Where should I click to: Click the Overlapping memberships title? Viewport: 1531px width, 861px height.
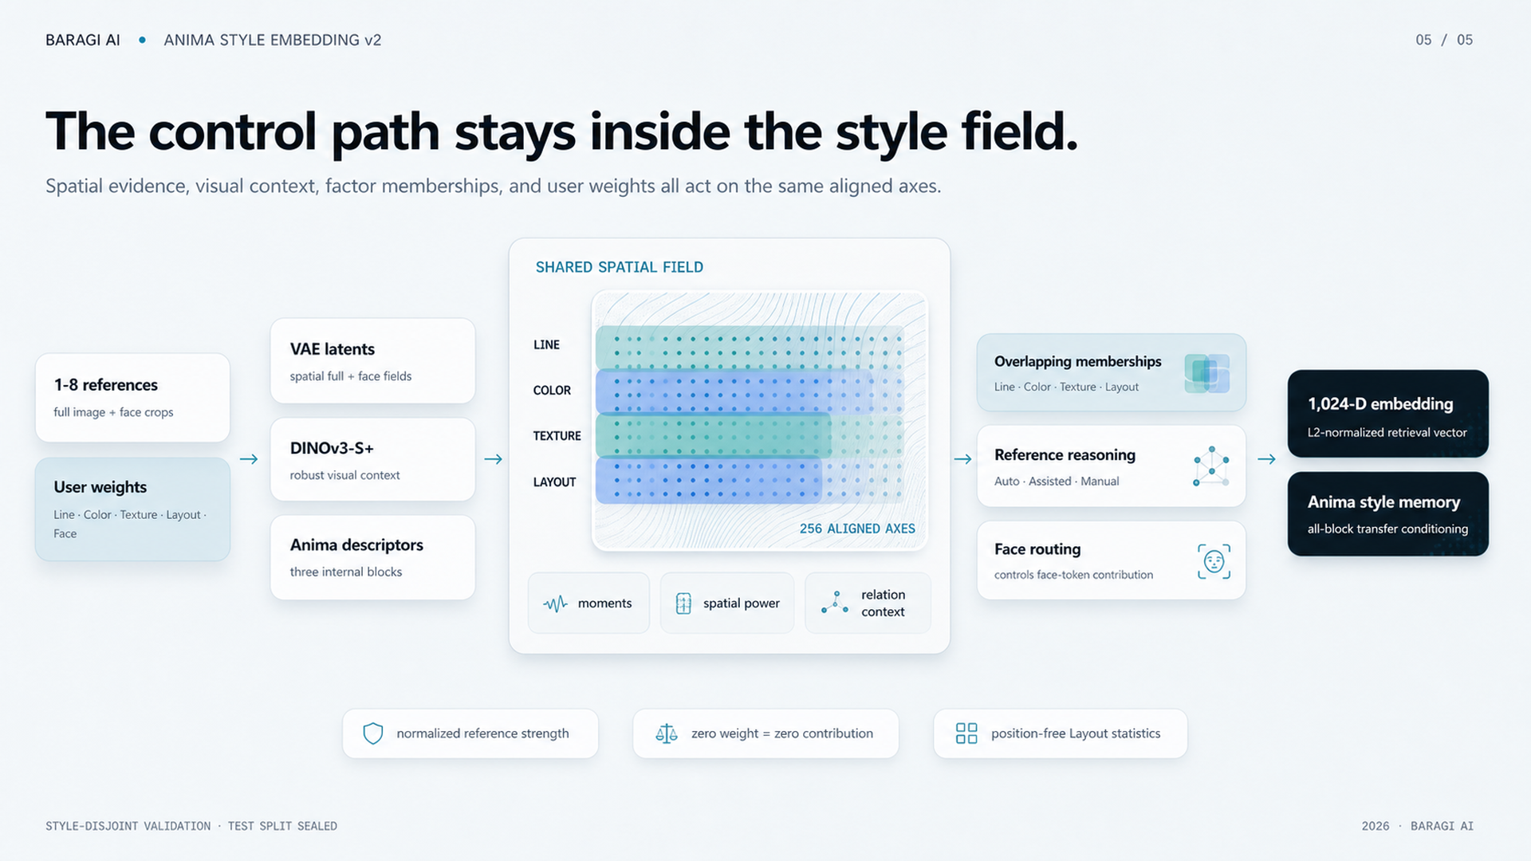click(1077, 362)
